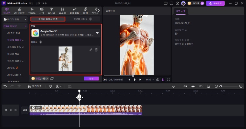Toggle the preview grid overlay
Image resolution: width=246 pixels, height=129 pixels.
click(x=163, y=79)
